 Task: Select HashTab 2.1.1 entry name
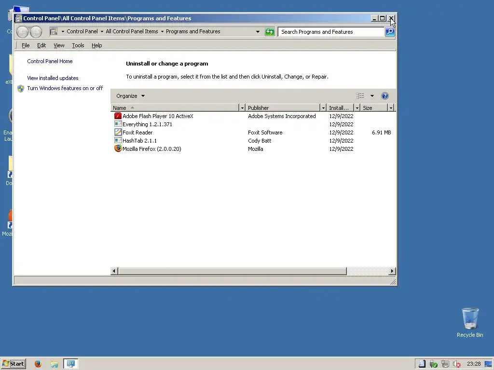(139, 141)
